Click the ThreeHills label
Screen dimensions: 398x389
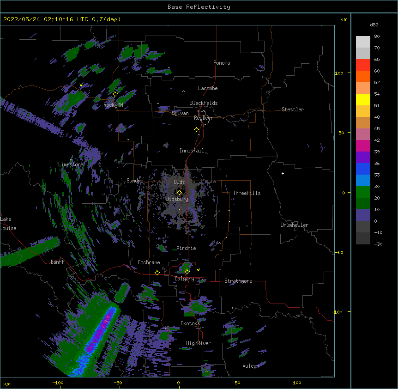[247, 193]
